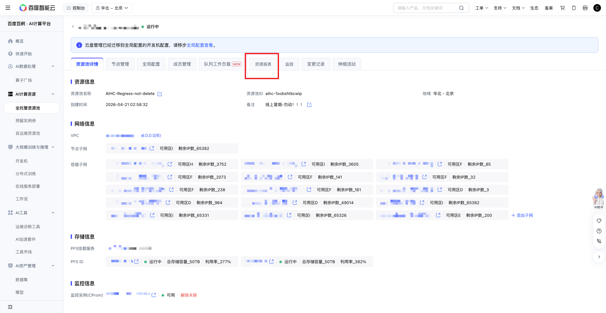Screen dimensions: 606x313
Task: Click the 添加子网 add subnet link
Action: pos(522,216)
